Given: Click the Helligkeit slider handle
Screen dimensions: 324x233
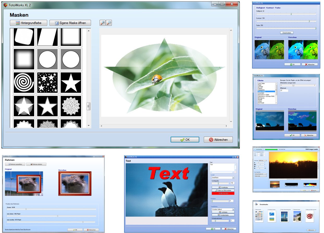Looking at the screenshot, I should click(291, 14).
